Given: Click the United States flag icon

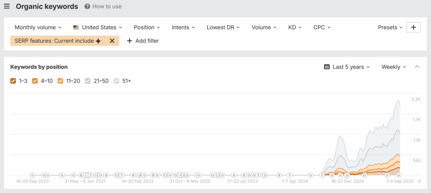Looking at the screenshot, I should pos(76,27).
